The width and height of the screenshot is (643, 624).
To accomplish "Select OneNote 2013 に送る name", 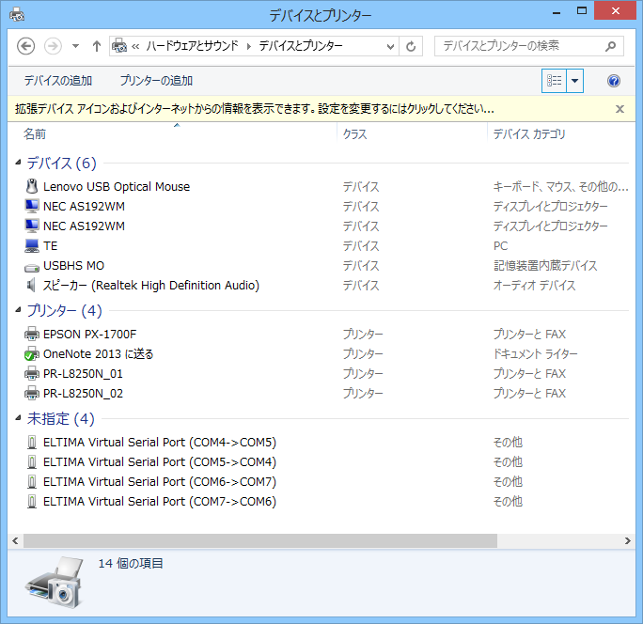I will tap(98, 353).
